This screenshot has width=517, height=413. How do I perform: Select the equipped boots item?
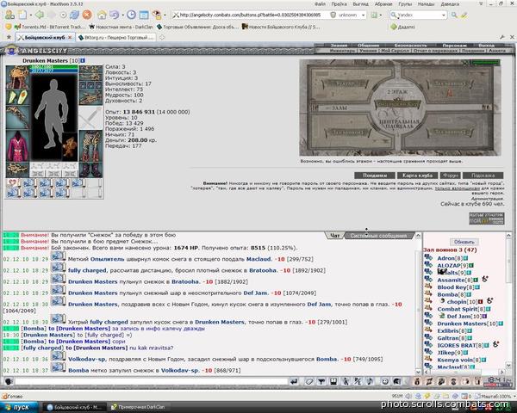(90, 170)
